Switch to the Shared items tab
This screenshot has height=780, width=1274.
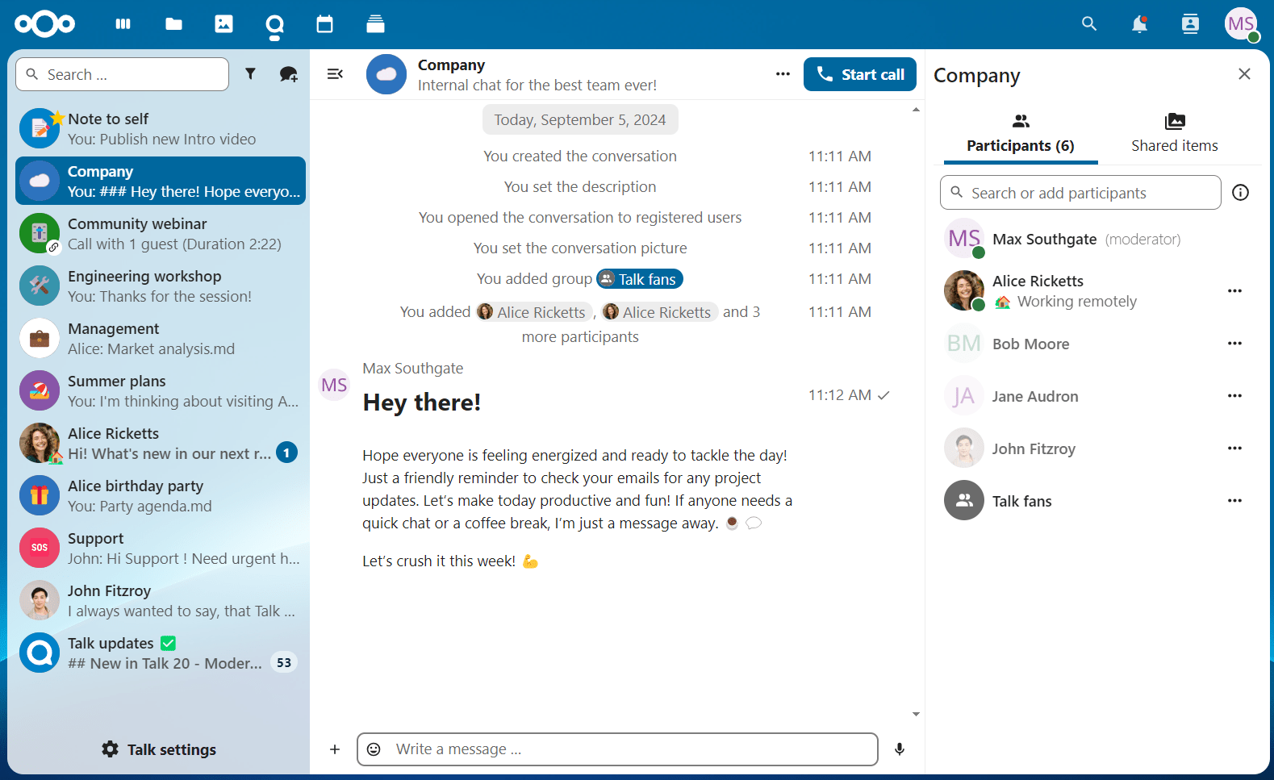point(1174,134)
